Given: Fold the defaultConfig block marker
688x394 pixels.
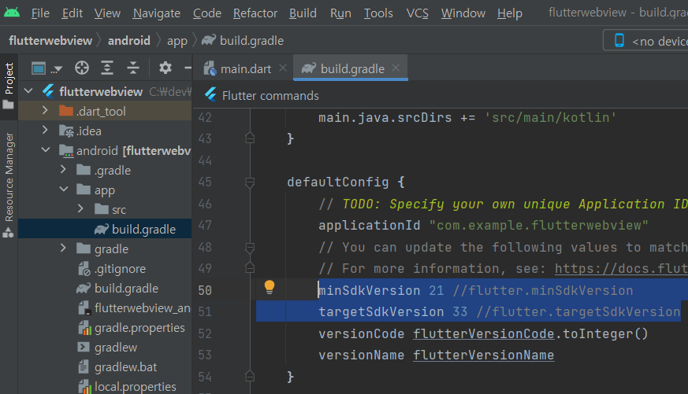Looking at the screenshot, I should pyautogui.click(x=250, y=182).
